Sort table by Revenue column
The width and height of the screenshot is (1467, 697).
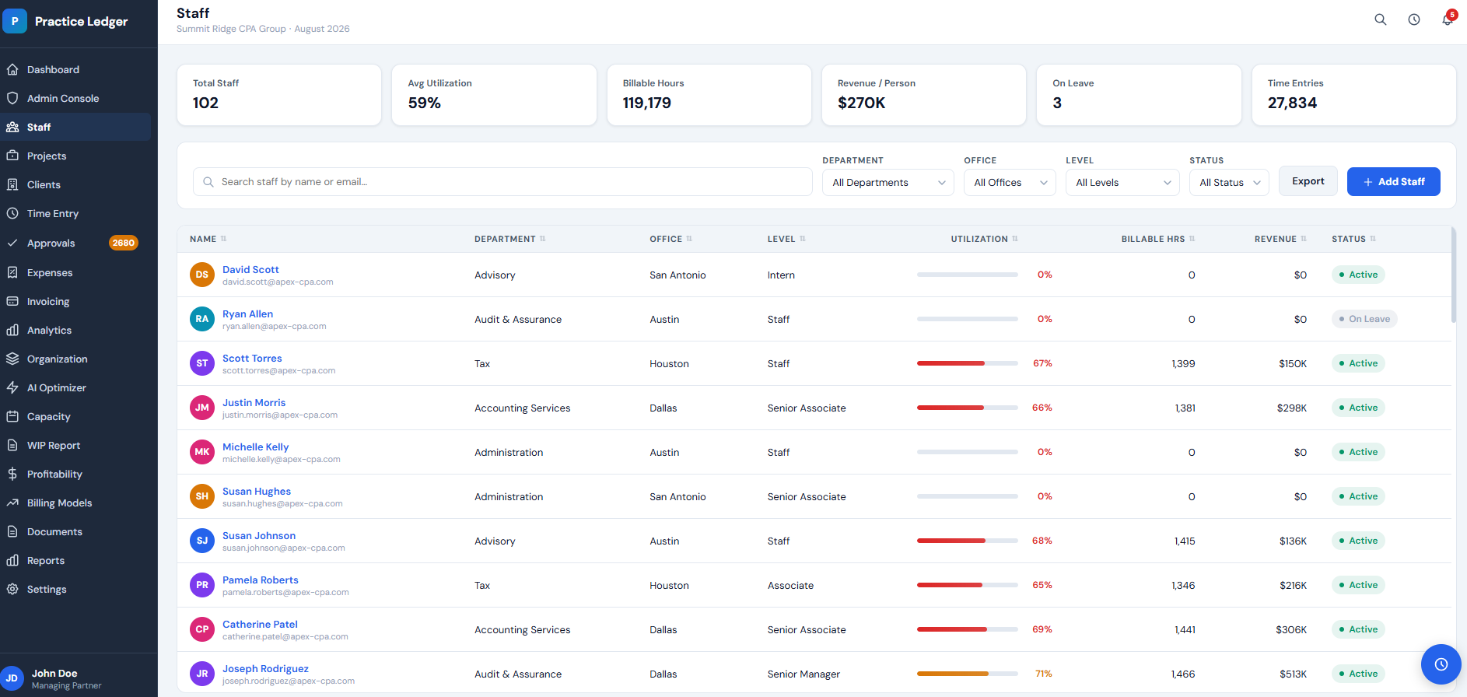point(1280,239)
